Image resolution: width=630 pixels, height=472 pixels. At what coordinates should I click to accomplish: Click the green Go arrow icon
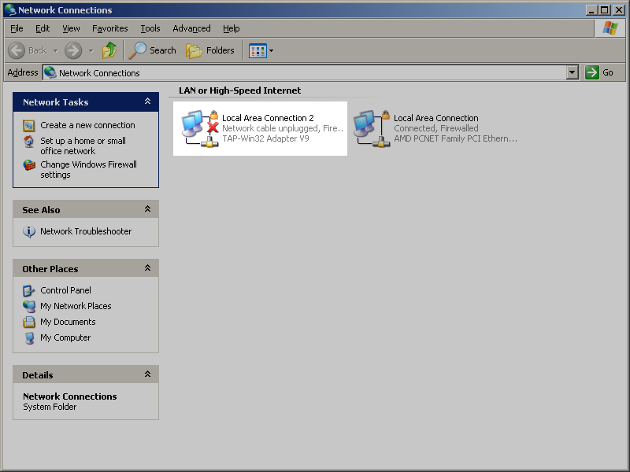click(x=592, y=72)
